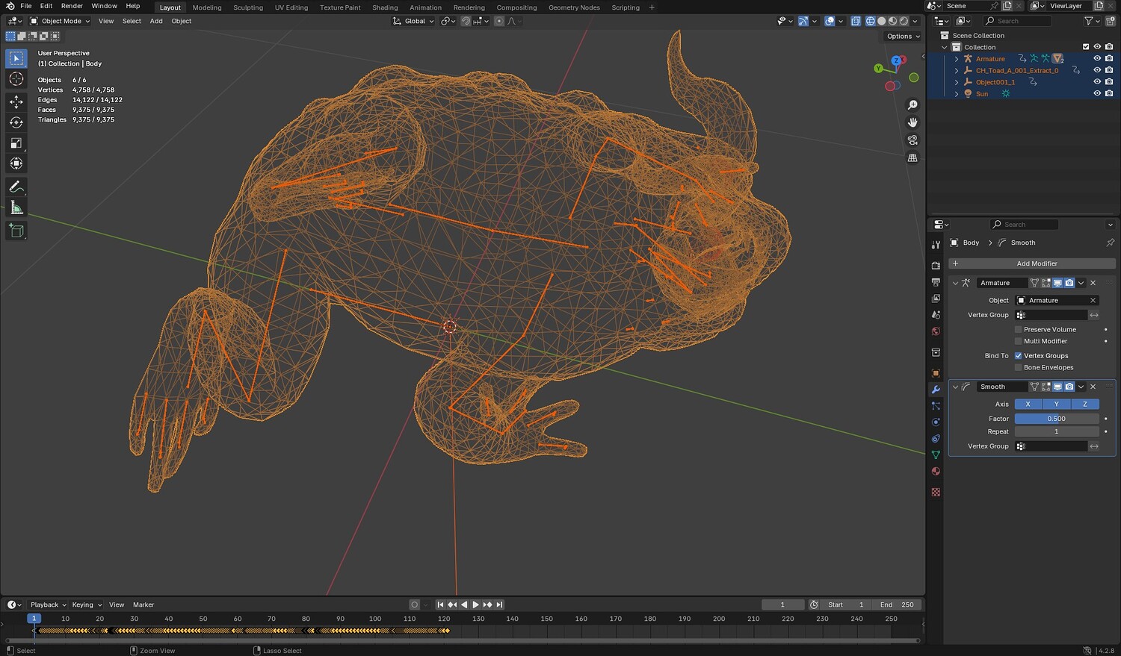Click the End frame field in timeline
Screen dimensions: 1121x656
point(898,605)
